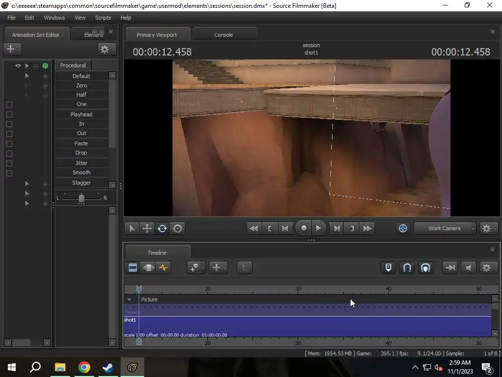502x377 pixels.
Task: Mute timeline audio speaker icon
Action: coord(468,268)
